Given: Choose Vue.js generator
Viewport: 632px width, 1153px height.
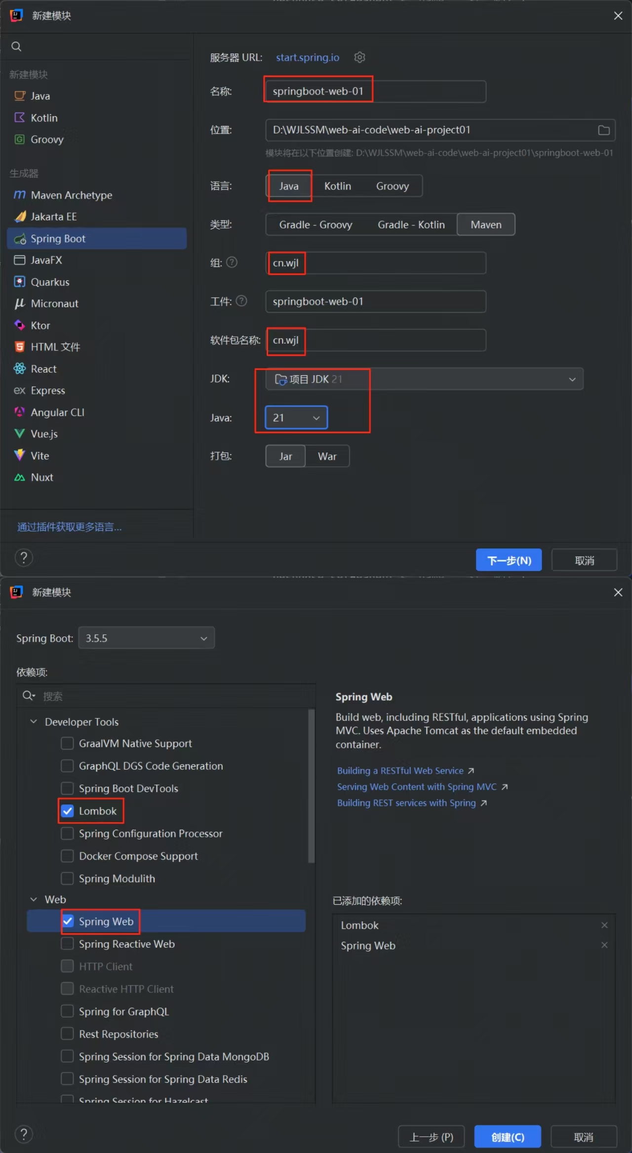Looking at the screenshot, I should click(x=98, y=434).
